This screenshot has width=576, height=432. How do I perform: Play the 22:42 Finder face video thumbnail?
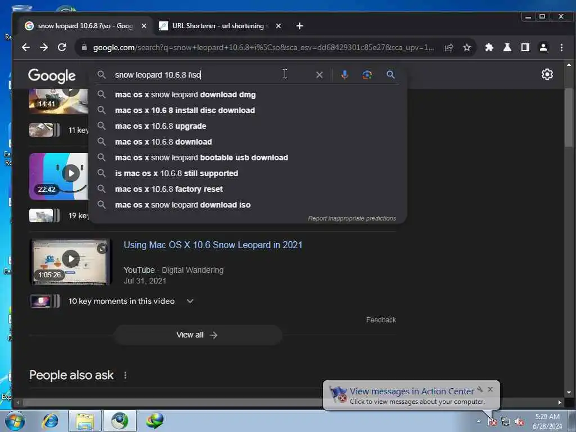(58, 176)
